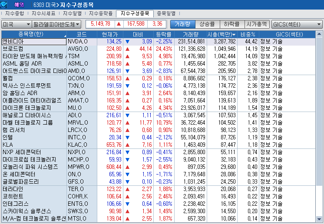Click the red up arrow in TER.O row
The image size is (324, 224).
(128, 189)
